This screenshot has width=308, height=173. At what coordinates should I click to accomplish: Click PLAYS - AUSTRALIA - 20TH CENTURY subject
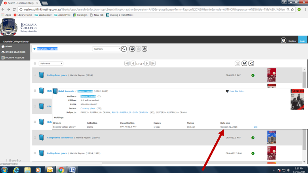[x=130, y=112]
